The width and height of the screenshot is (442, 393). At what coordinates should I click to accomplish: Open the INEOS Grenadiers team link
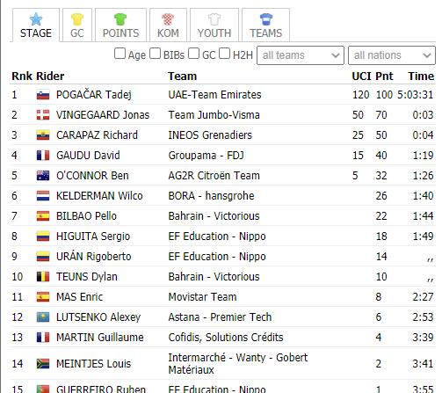tap(210, 135)
